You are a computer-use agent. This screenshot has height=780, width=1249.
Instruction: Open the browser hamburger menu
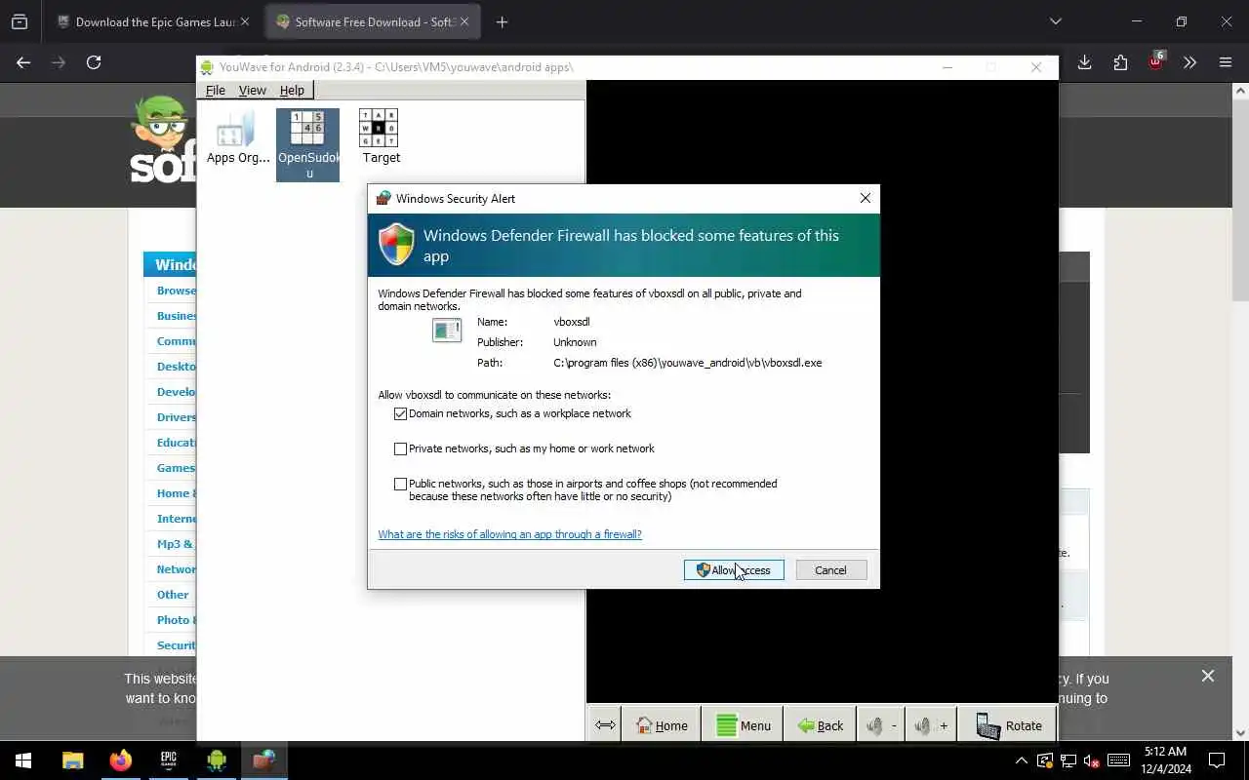[1226, 62]
